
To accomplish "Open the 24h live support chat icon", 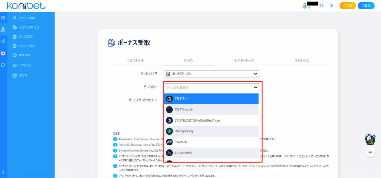I will [x=370, y=139].
